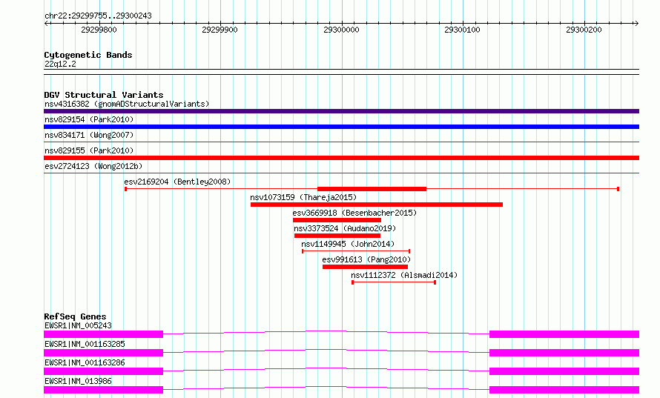Select the esv2169204 thick red inner bar

pos(372,189)
